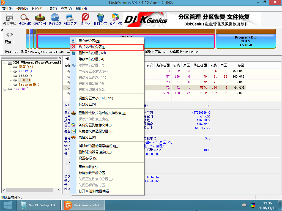Launch 快速分区 quick partition tool
The height and width of the screenshot is (211, 282).
55,20
